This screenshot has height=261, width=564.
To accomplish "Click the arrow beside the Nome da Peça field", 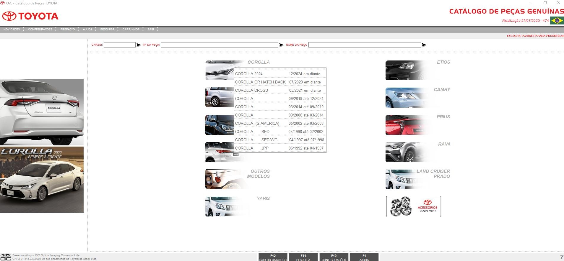I will 424,45.
